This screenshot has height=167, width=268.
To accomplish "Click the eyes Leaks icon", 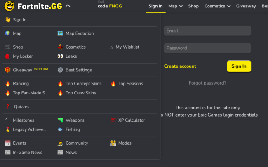I will [x=60, y=56].
